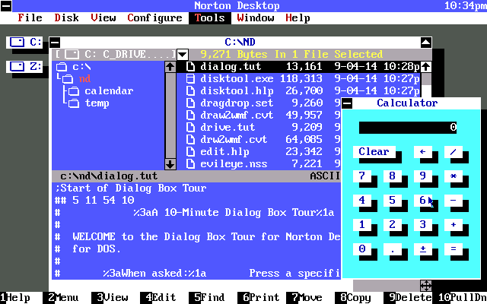This screenshot has height=304, width=487.
Task: Click the dragdrop.set file icon
Action: [190, 103]
